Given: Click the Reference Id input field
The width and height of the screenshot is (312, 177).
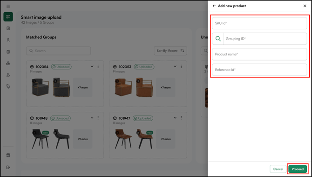Looking at the screenshot, I should click(x=259, y=70).
